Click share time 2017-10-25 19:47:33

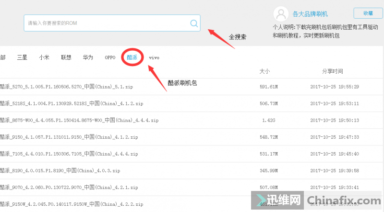tap(335, 137)
